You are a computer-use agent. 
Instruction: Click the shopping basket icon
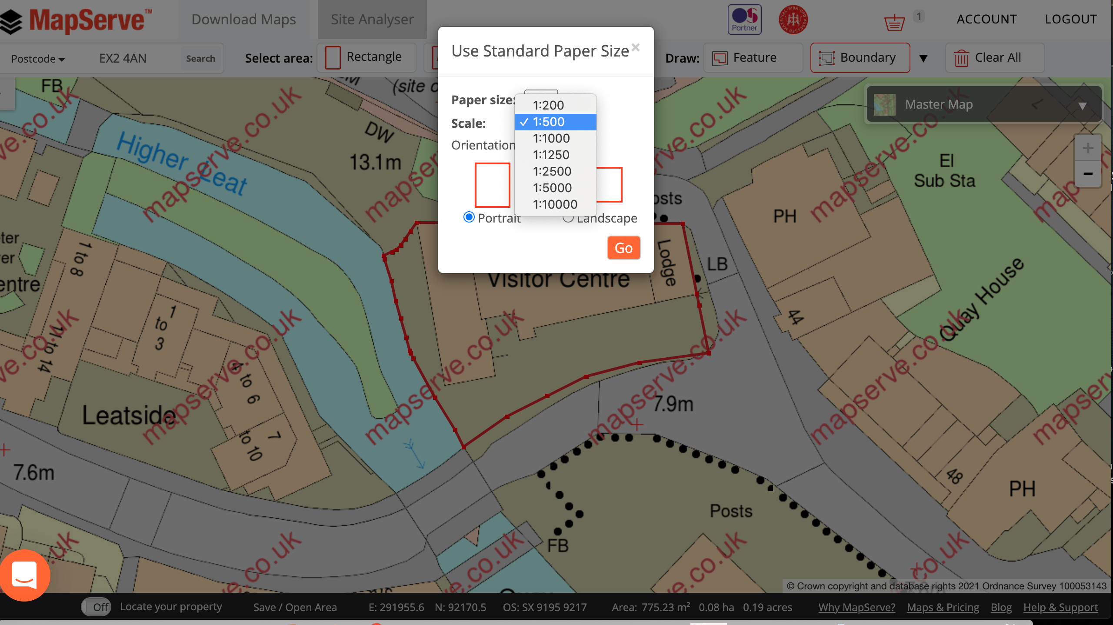[894, 22]
